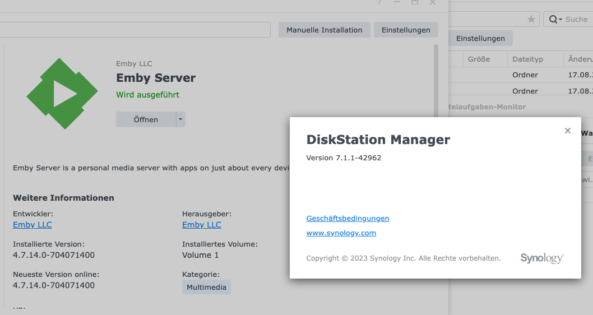Minimize the Package Center window
This screenshot has height=315, width=593.
pos(397,3)
